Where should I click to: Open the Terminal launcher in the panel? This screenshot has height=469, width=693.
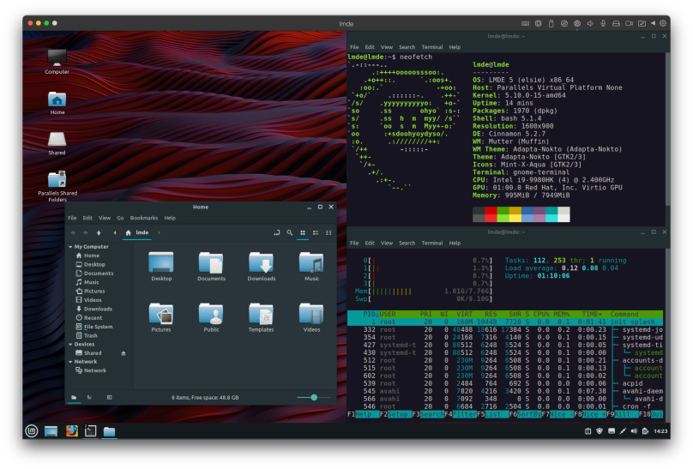click(x=90, y=430)
